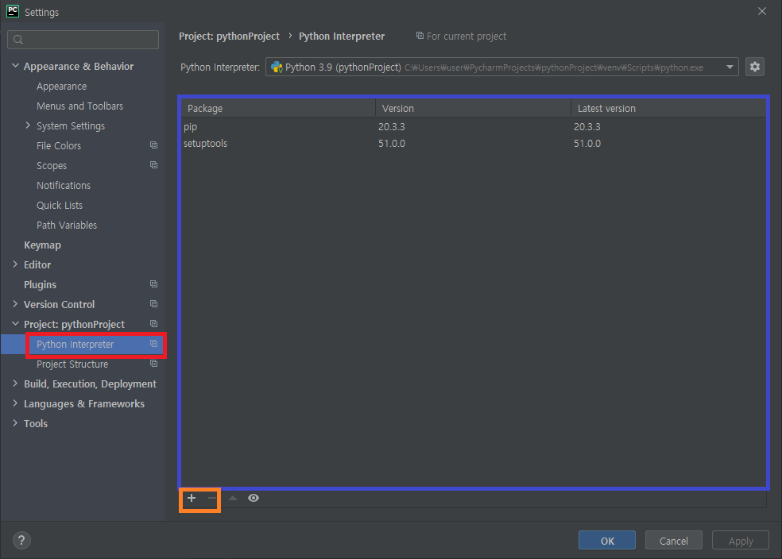Open Notifications settings
Viewport: 782px width, 559px height.
click(x=64, y=185)
